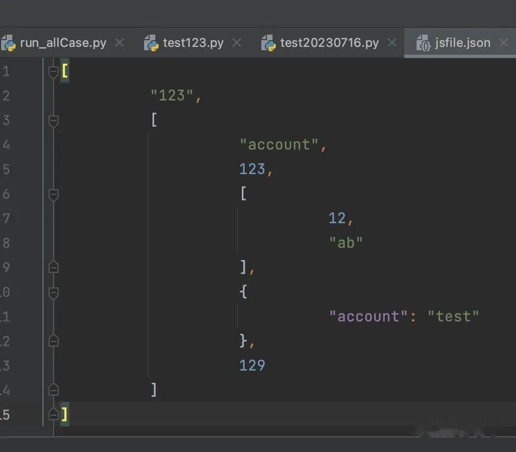
Task: Click the JSON file icon on jsfile.json tab
Action: pos(423,42)
